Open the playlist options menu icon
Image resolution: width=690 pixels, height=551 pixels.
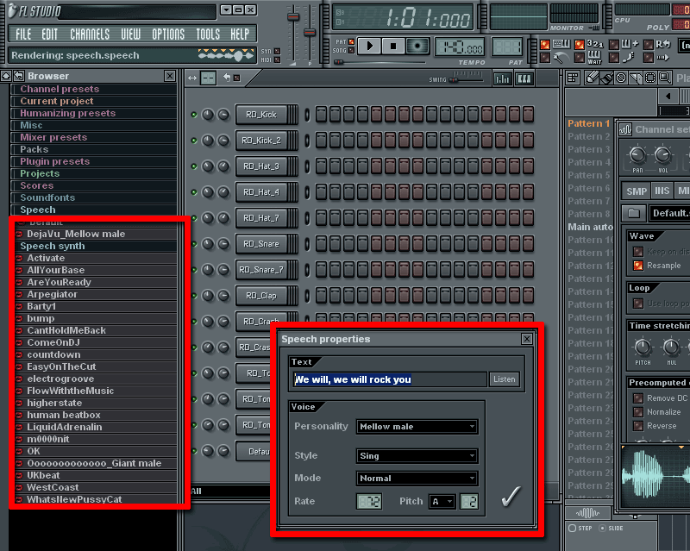(x=573, y=78)
